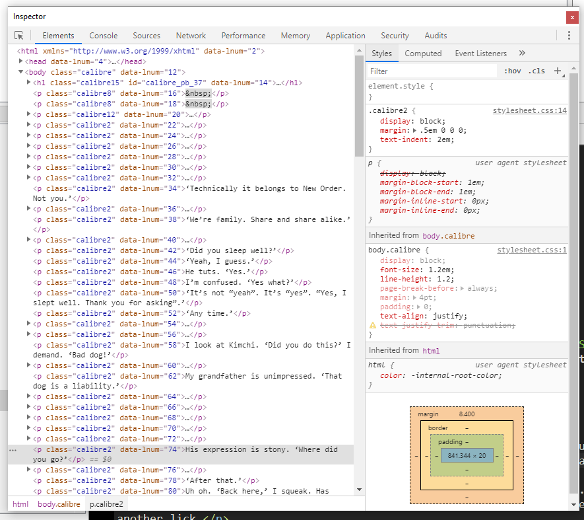This screenshot has width=584, height=520.
Task: Click the ellipsis beside the selected element row
Action: pyautogui.click(x=13, y=450)
